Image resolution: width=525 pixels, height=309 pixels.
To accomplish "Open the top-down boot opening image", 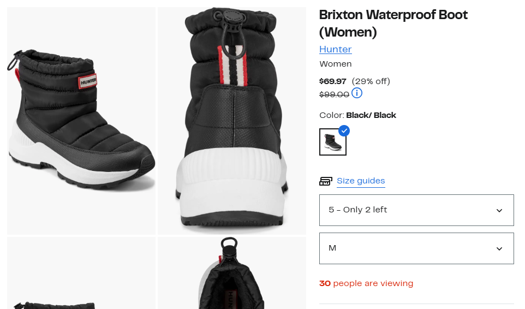I will [232, 273].
